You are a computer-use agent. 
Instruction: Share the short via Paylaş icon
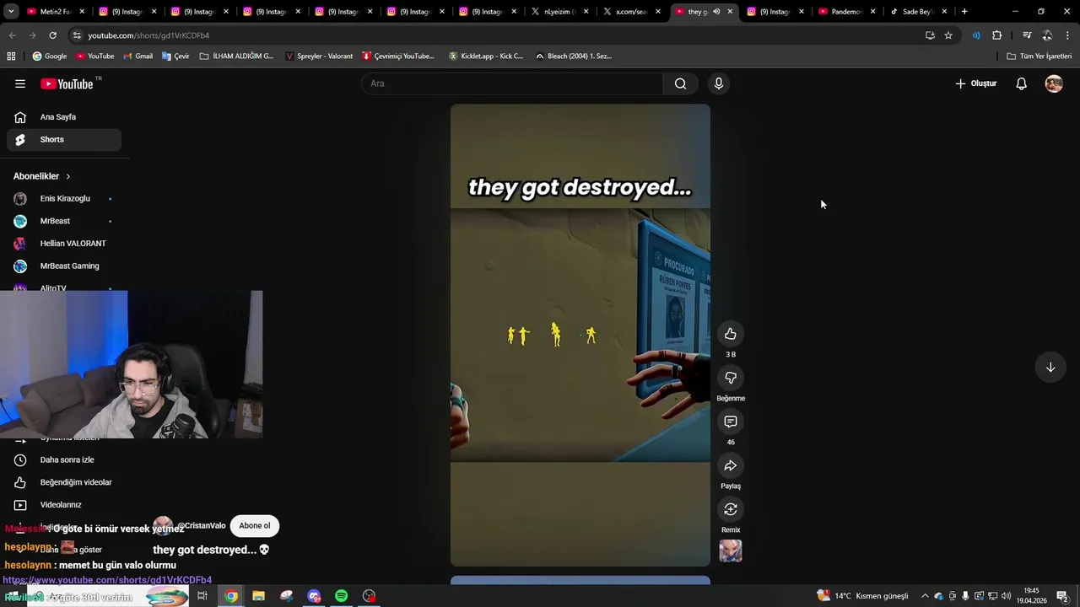(x=731, y=465)
